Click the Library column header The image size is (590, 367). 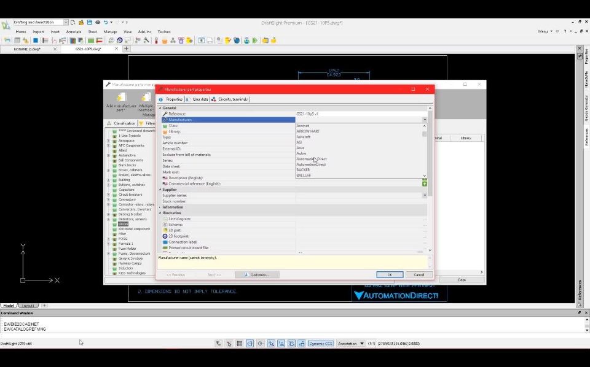click(466, 138)
